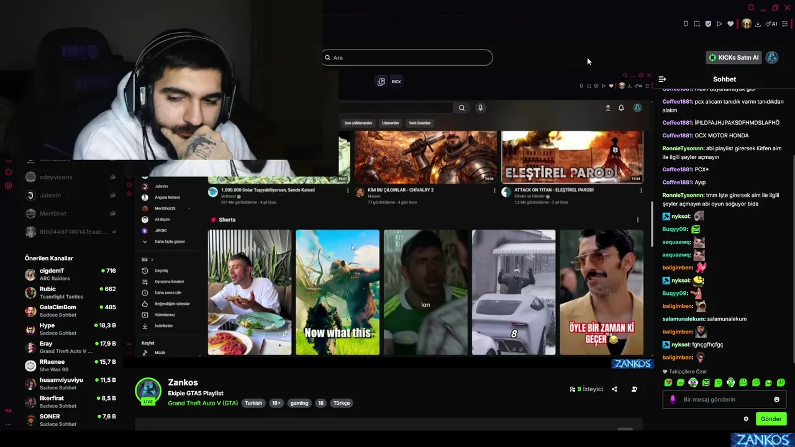Click YouTube upload icon in stream
Screen dimensions: 795x447
tap(608, 108)
